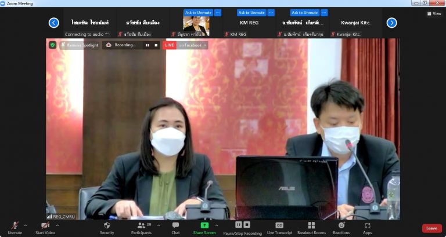Click Remove Spotlight
The width and height of the screenshot is (446, 237).
(80, 45)
